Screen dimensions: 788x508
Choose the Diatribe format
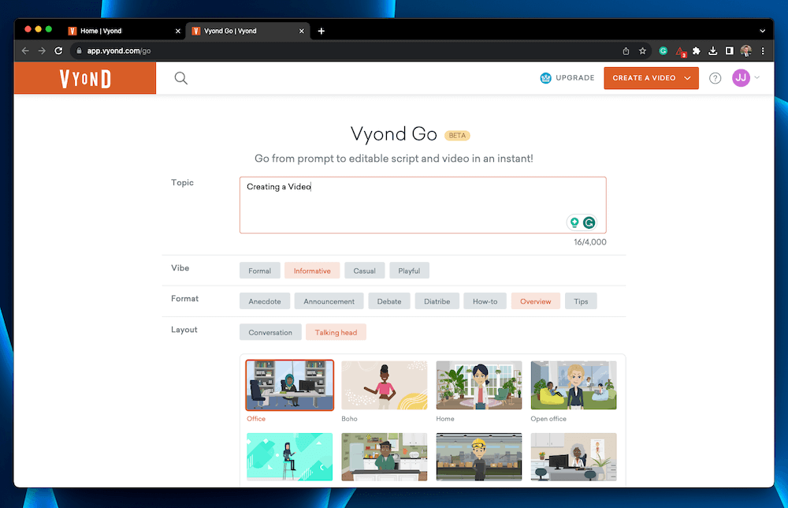[x=437, y=301]
